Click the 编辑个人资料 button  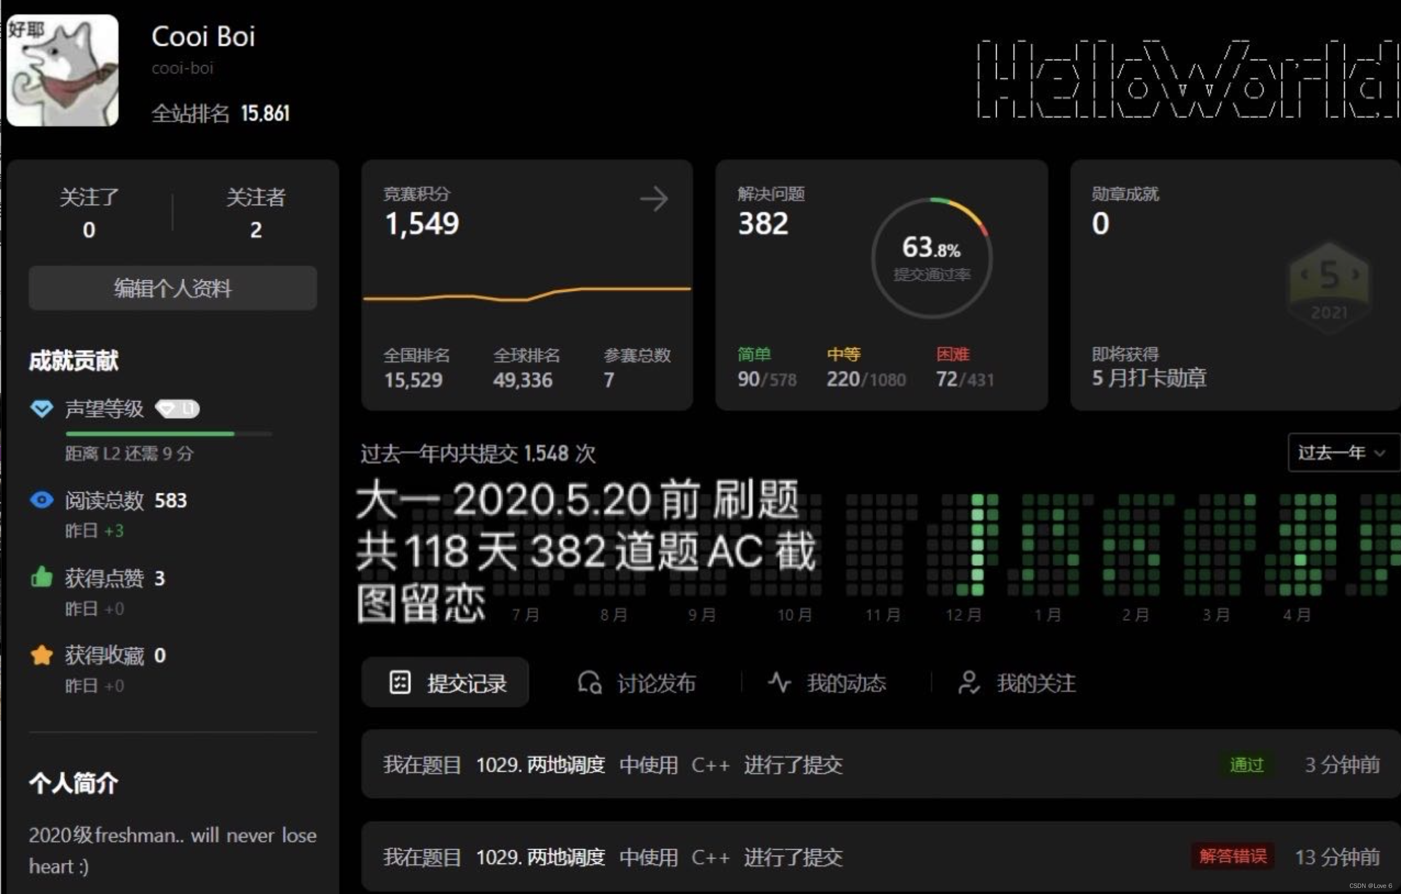coord(173,288)
